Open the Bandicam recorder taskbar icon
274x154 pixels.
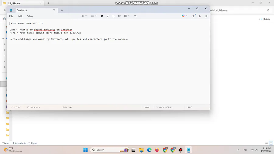[x=181, y=150]
